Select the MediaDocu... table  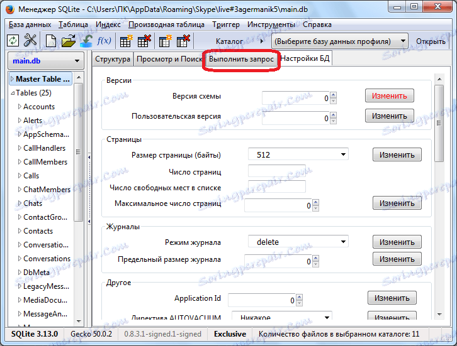coord(45,300)
